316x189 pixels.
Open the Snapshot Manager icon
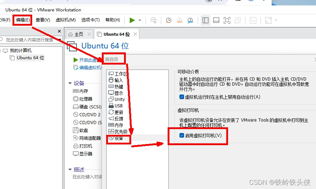pos(190,20)
